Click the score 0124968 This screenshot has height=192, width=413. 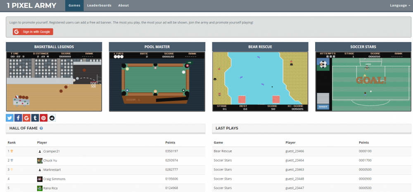coord(171,188)
